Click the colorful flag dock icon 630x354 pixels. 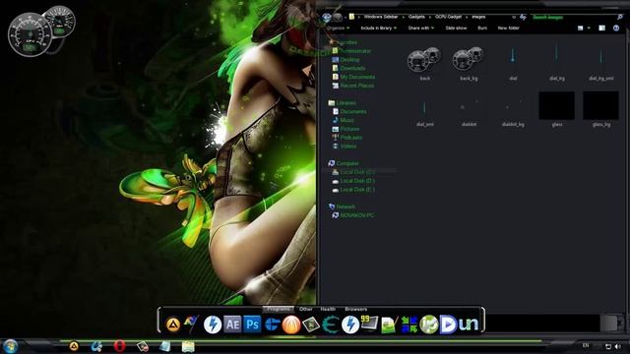click(x=191, y=324)
